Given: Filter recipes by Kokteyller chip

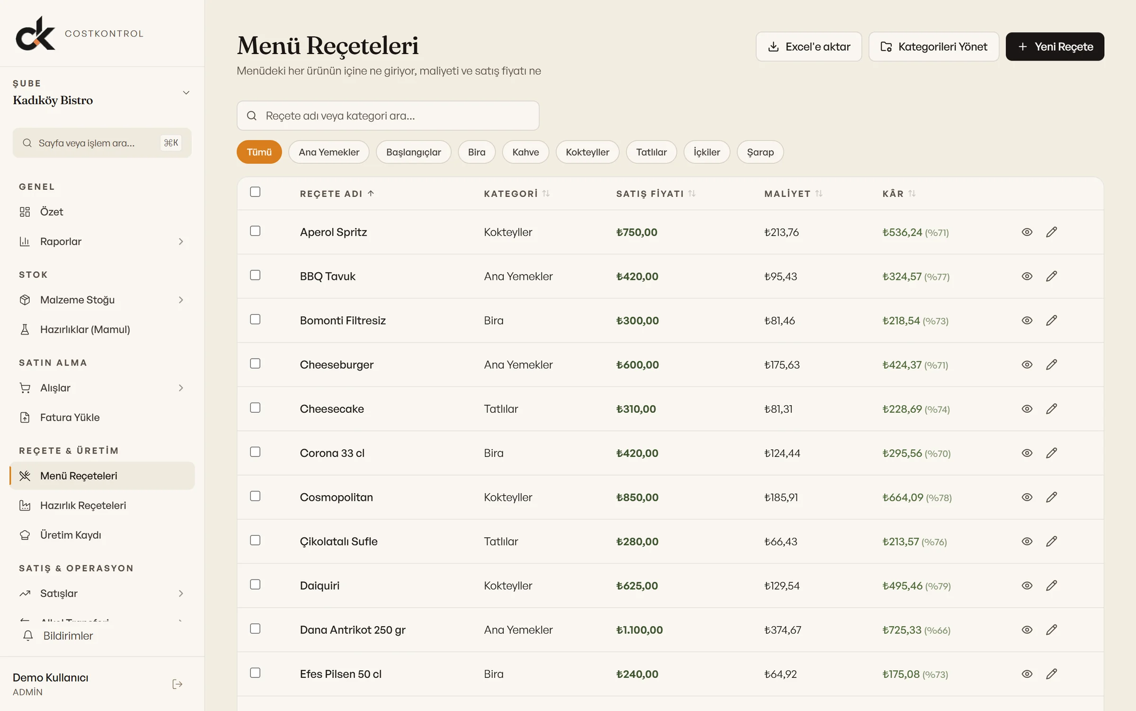Looking at the screenshot, I should 587,152.
